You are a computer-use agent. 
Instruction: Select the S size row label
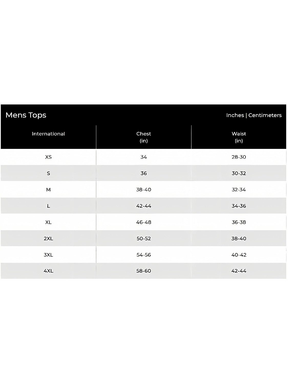click(x=48, y=173)
